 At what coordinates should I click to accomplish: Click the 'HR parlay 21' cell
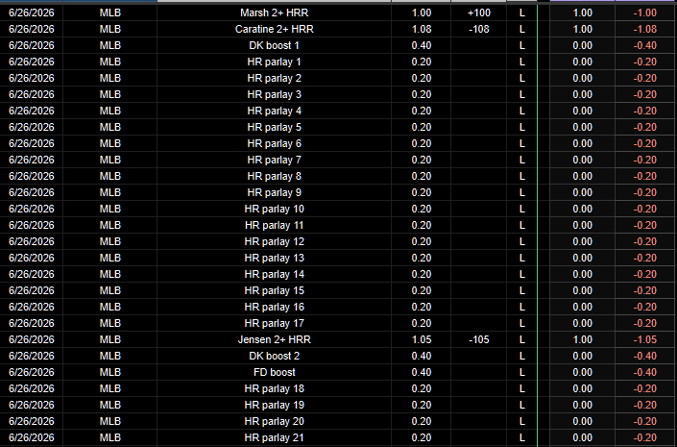275,438
